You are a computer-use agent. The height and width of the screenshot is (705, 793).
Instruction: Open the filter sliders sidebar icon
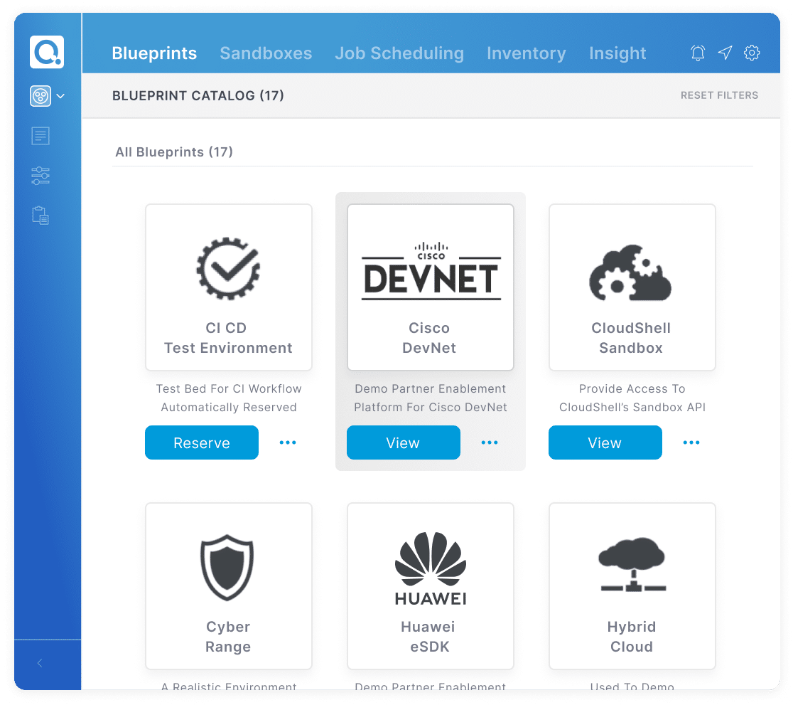point(41,176)
